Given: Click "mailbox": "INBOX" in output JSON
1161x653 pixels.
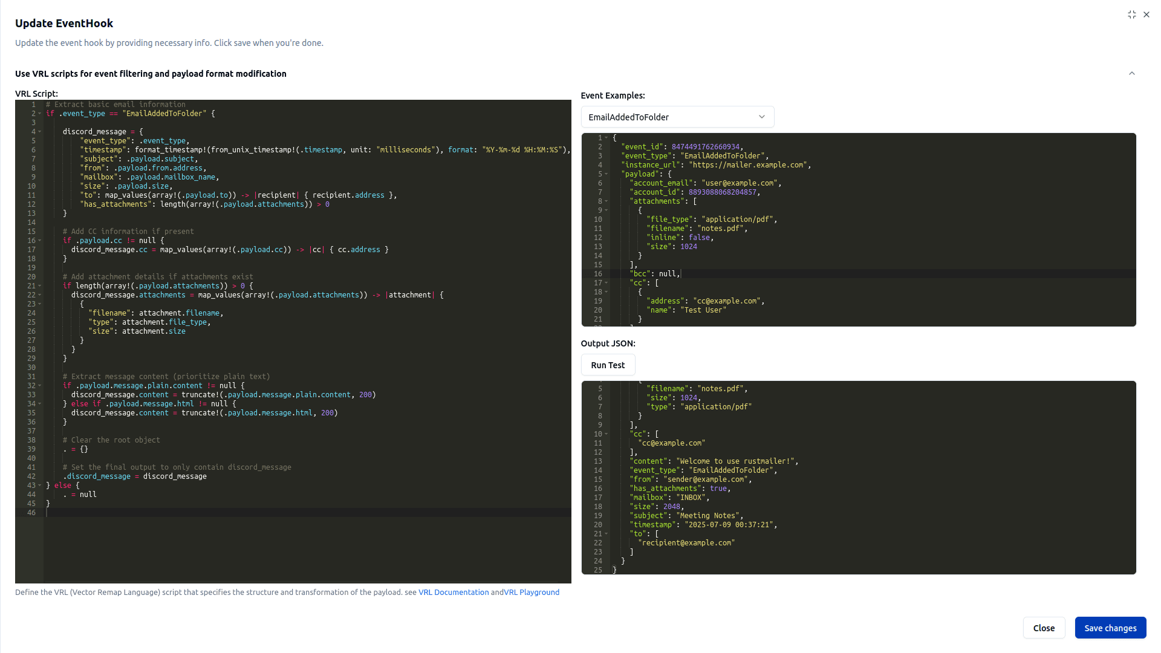Looking at the screenshot, I should 669,498.
